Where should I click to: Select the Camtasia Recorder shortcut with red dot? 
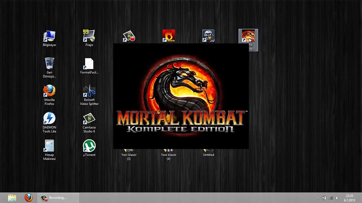[129, 36]
